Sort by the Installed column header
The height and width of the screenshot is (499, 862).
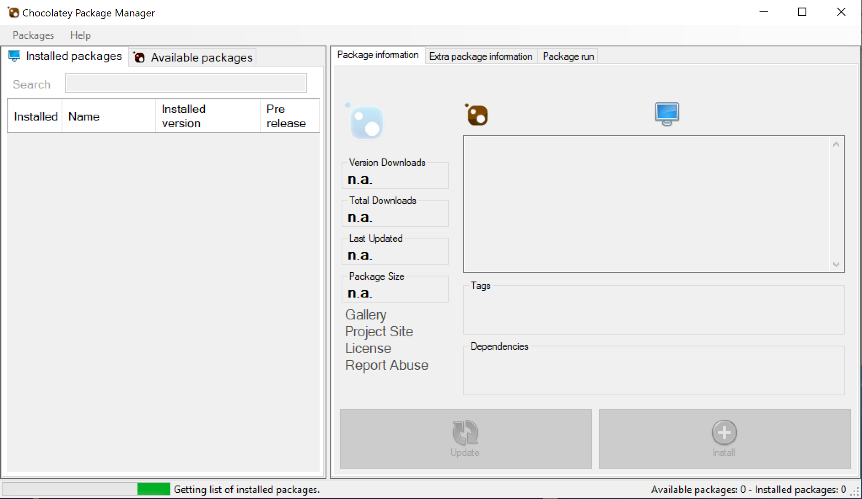point(35,116)
